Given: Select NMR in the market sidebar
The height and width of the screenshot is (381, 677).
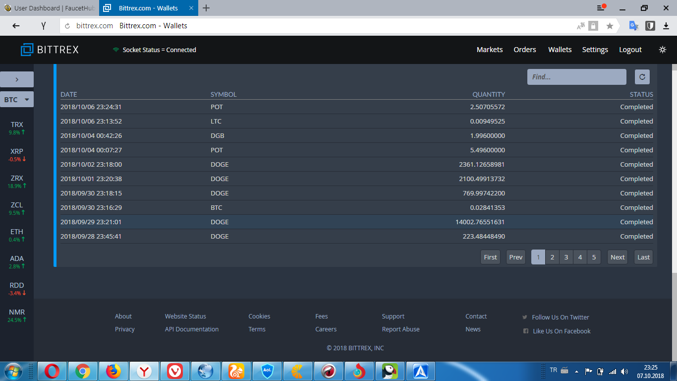Looking at the screenshot, I should (17, 316).
